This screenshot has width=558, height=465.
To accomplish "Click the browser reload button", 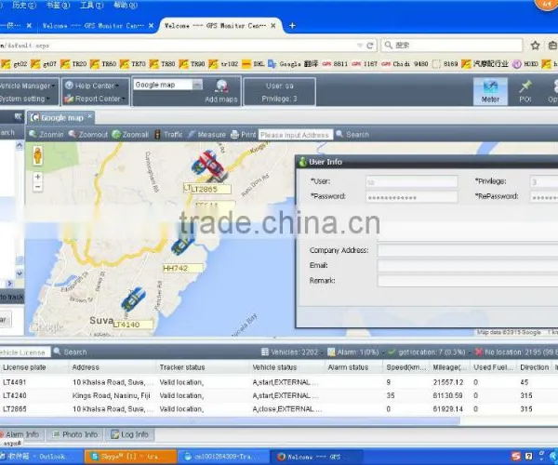I will pyautogui.click(x=370, y=46).
